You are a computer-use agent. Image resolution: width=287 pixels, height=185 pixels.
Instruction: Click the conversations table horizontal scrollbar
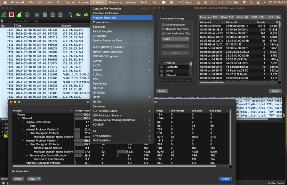coord(212,83)
